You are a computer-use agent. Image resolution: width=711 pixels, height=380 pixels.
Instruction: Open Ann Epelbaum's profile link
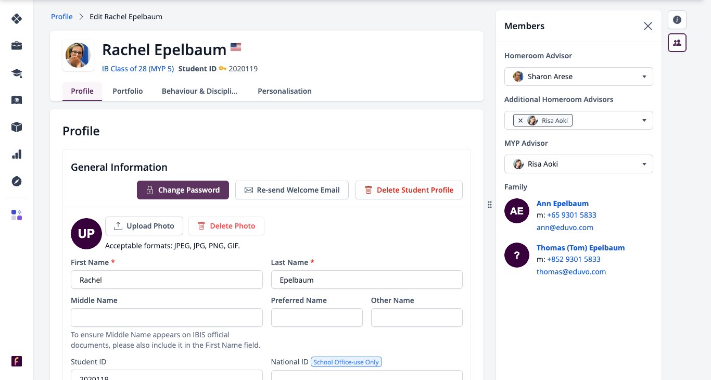coord(563,204)
